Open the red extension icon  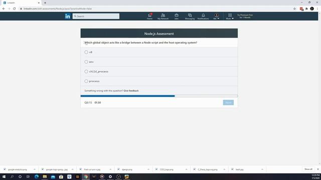(x=301, y=9)
